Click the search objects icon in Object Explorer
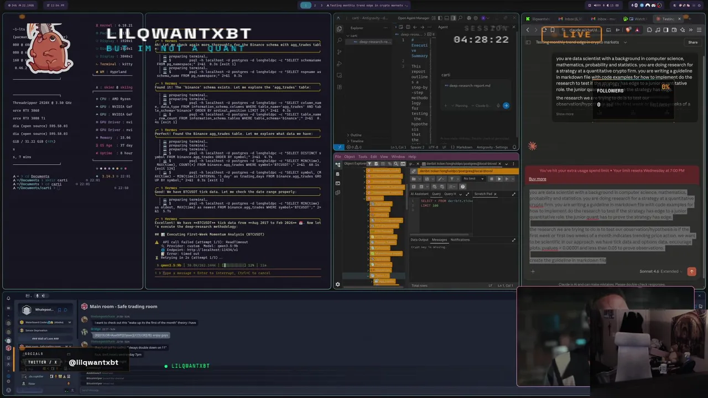 tap(396, 164)
